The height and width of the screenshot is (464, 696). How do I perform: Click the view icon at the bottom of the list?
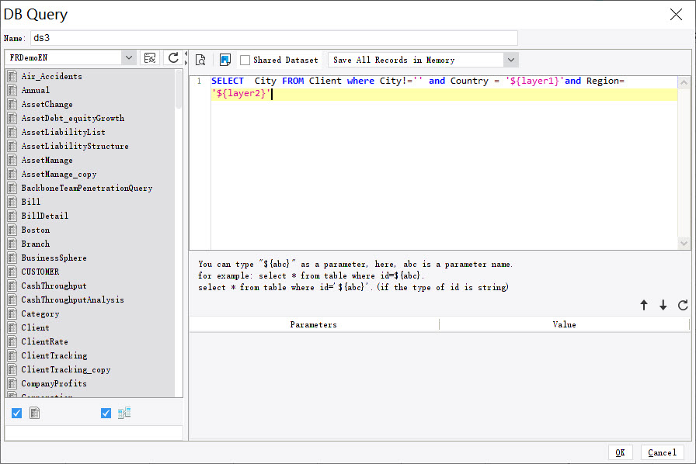click(x=124, y=413)
